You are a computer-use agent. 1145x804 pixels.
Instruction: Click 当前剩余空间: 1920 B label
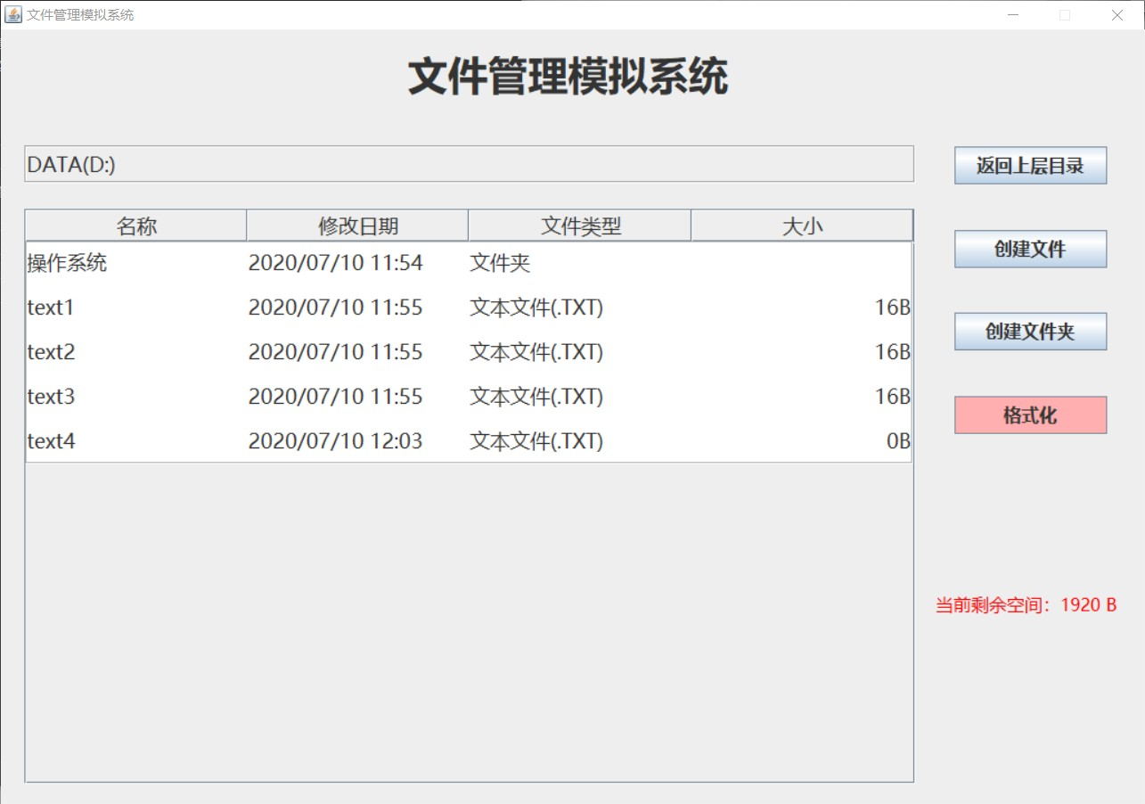click(x=1026, y=605)
